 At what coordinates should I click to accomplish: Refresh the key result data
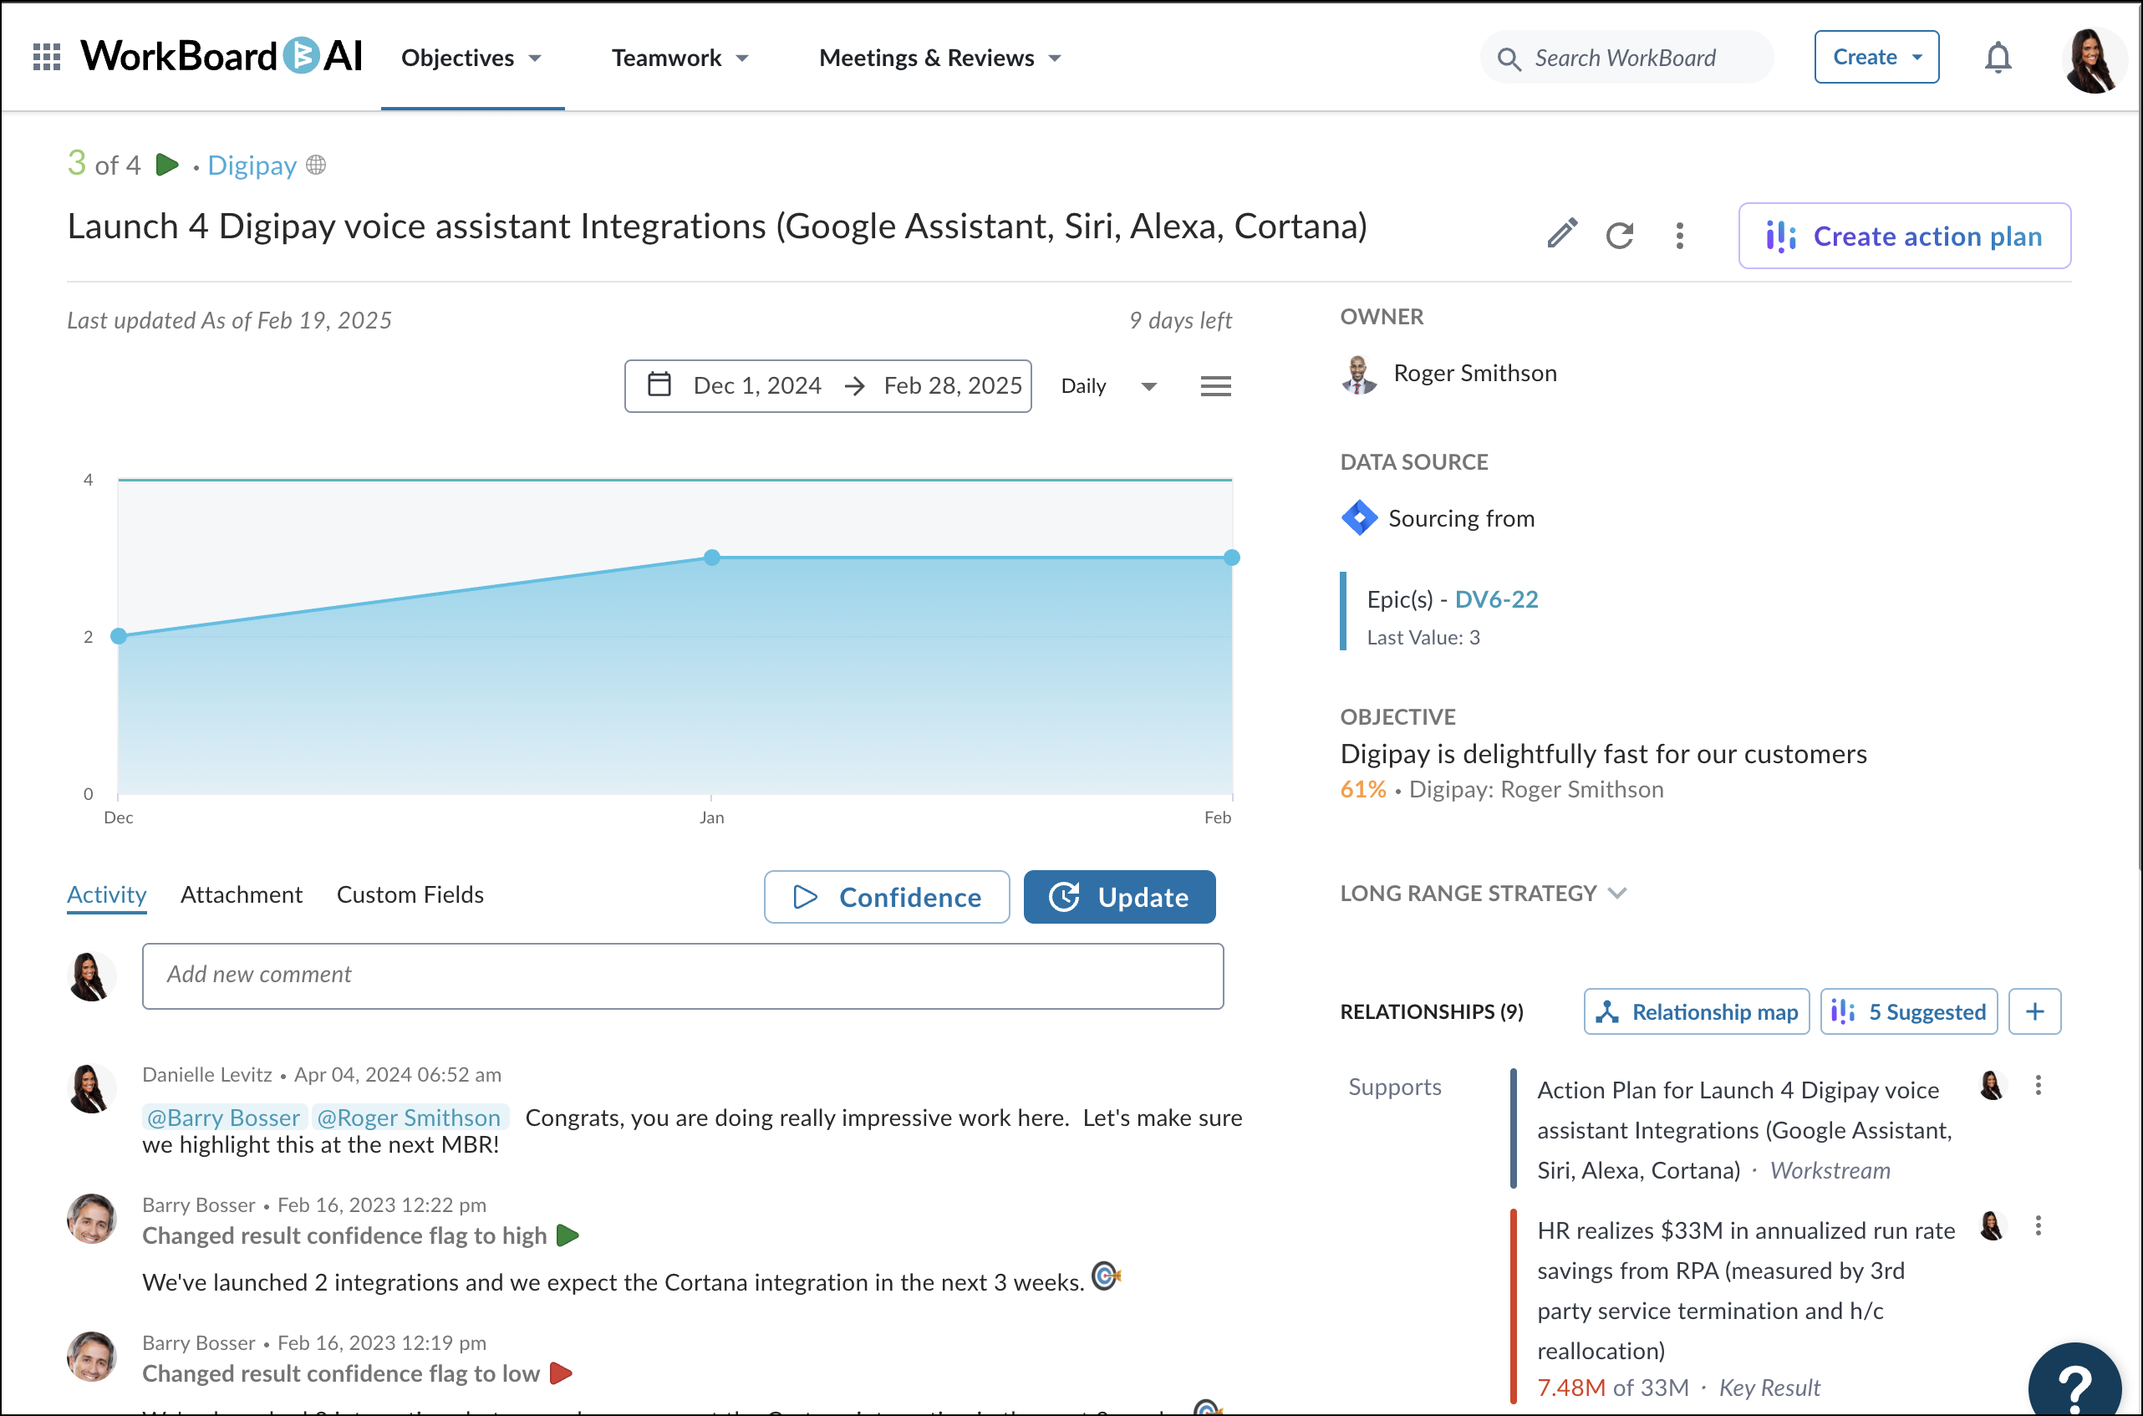coord(1620,236)
